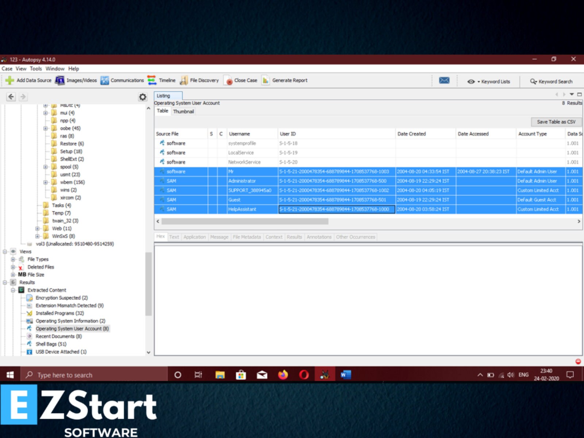
Task: Open the Images/Videos viewer
Action: point(76,80)
